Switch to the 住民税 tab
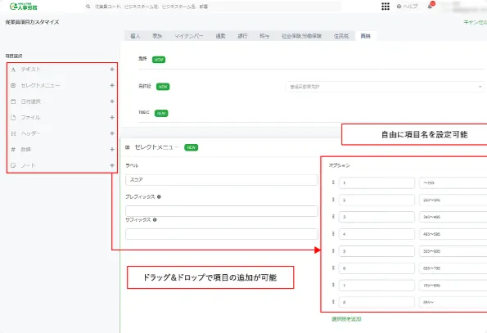Screen dimensions: 487x333 click(341, 36)
